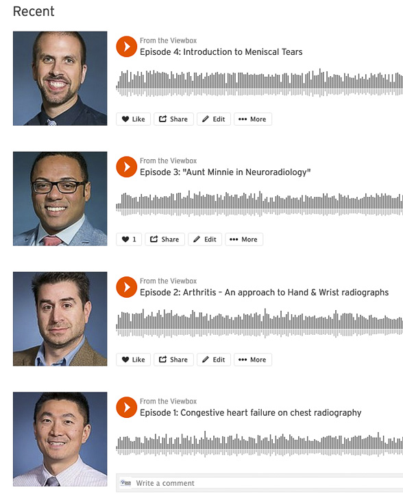The height and width of the screenshot is (494, 403).
Task: Like Episode 4 with heart button
Action: [134, 119]
